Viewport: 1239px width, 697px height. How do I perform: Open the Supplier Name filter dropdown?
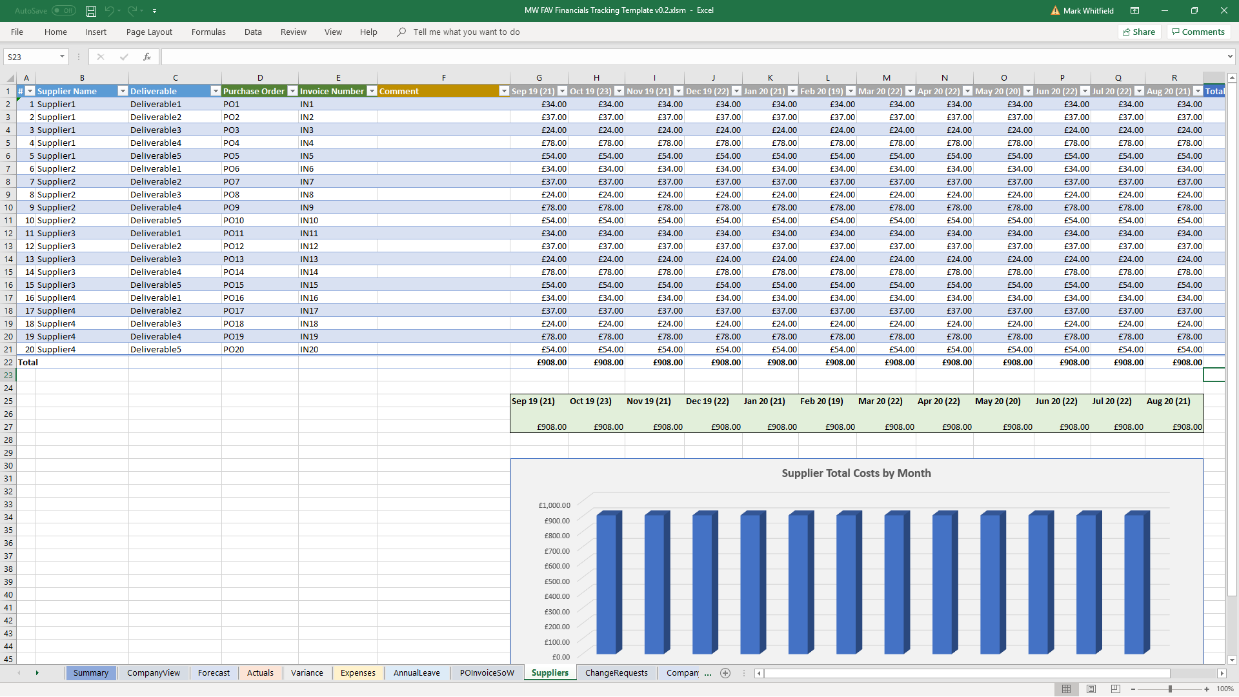pos(123,91)
